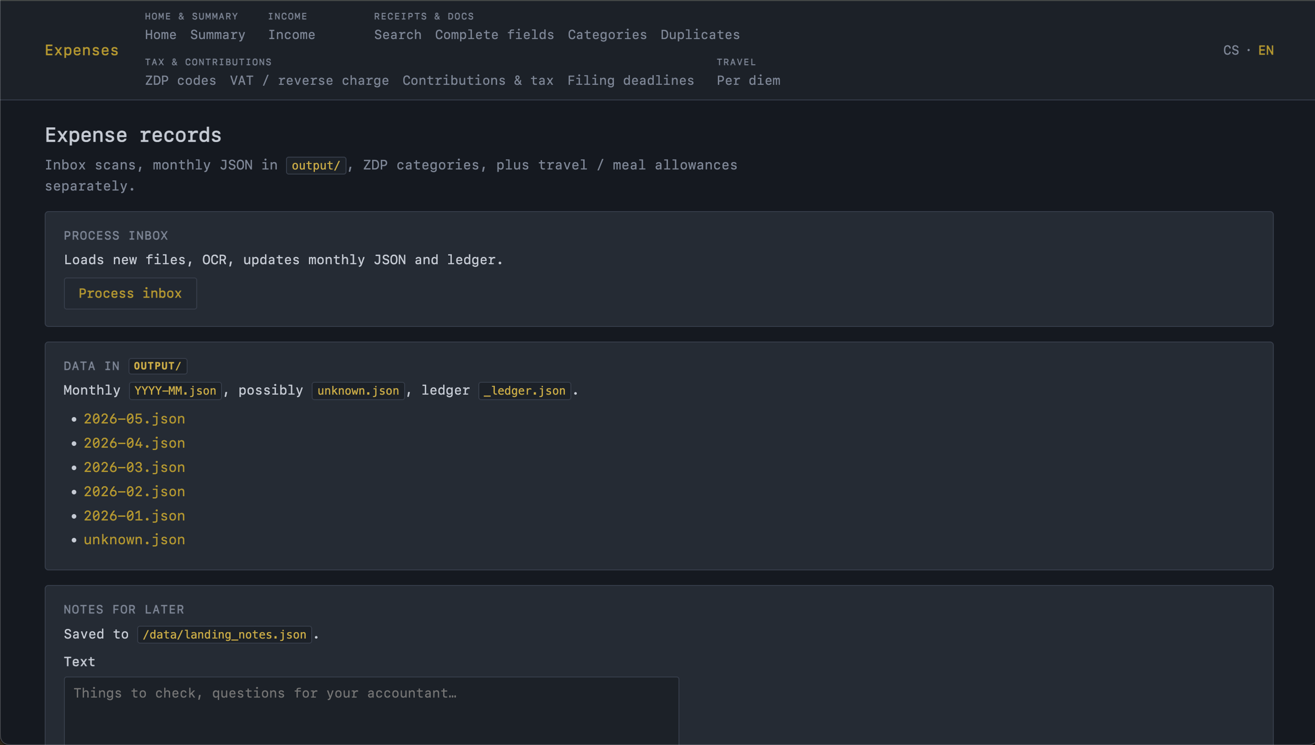Open the Per diem travel page

[x=748, y=80]
